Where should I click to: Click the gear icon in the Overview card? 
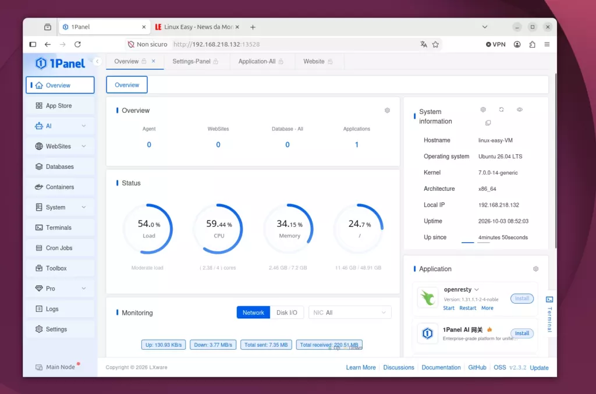coord(387,111)
